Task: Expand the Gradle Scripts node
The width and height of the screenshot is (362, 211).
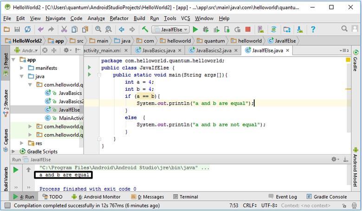Action: 13,151
